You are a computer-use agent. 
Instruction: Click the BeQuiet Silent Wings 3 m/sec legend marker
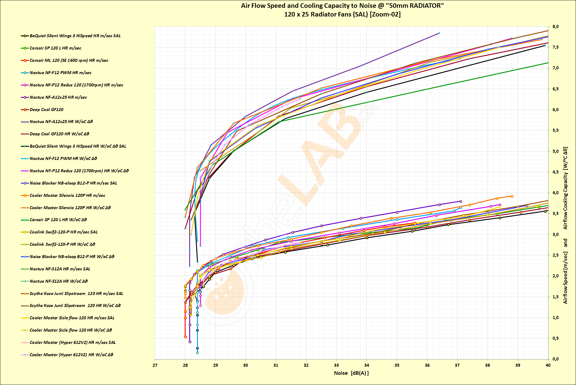tap(25, 36)
